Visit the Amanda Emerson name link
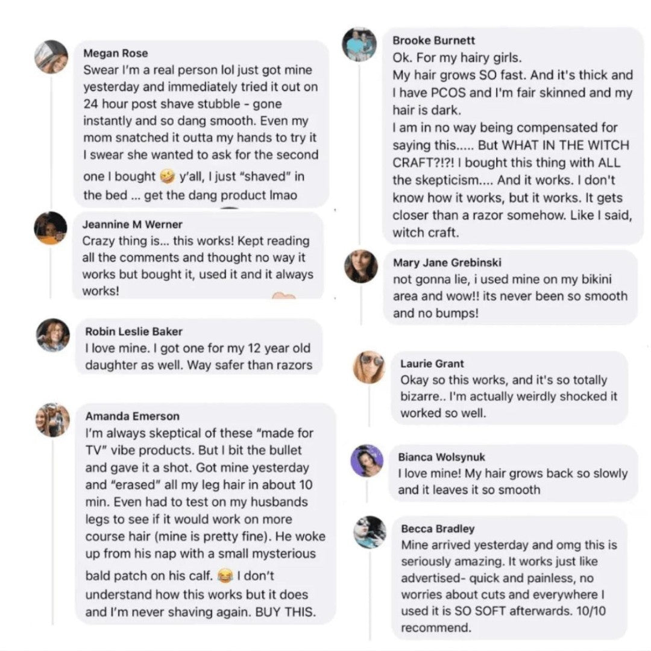The image size is (651, 651). (132, 416)
